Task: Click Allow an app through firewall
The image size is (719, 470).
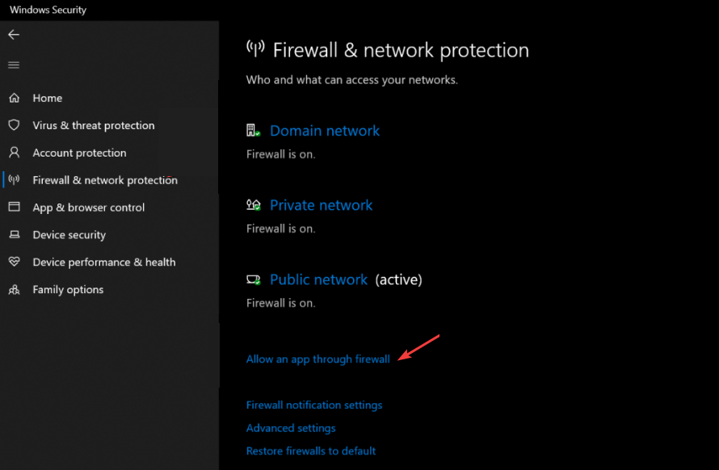Action: pyautogui.click(x=317, y=359)
